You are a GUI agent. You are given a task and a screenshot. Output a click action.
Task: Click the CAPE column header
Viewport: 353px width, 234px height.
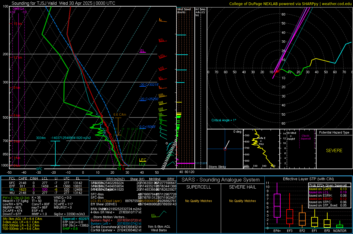(23, 179)
